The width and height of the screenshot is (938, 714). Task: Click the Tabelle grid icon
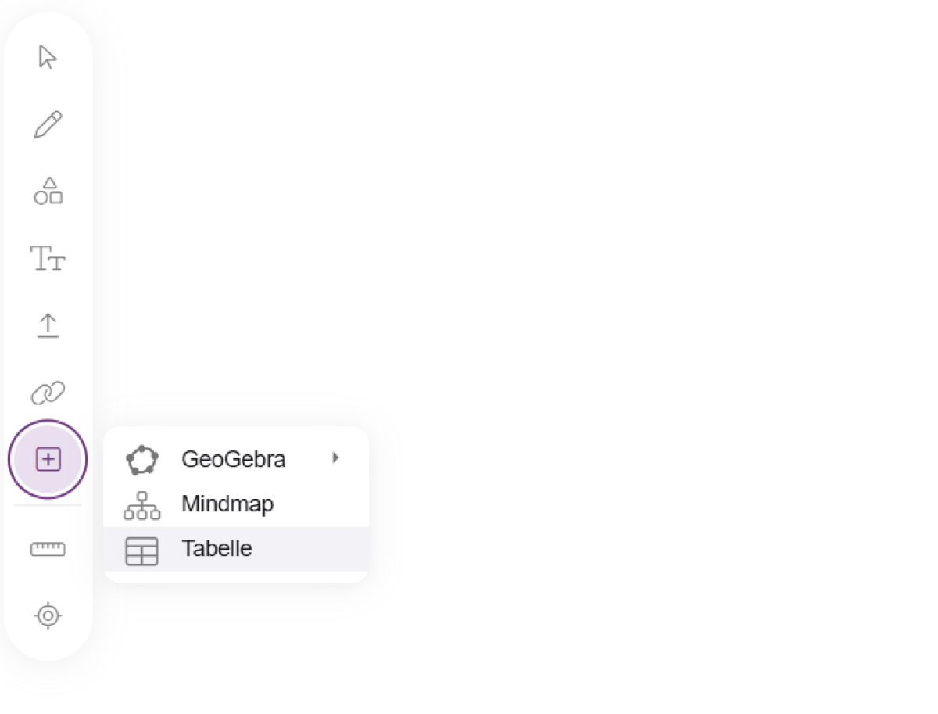click(x=141, y=551)
